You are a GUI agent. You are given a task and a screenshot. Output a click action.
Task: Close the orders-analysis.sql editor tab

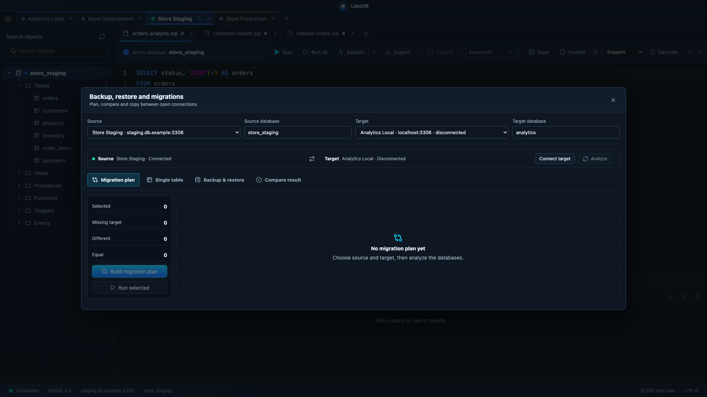tap(191, 33)
